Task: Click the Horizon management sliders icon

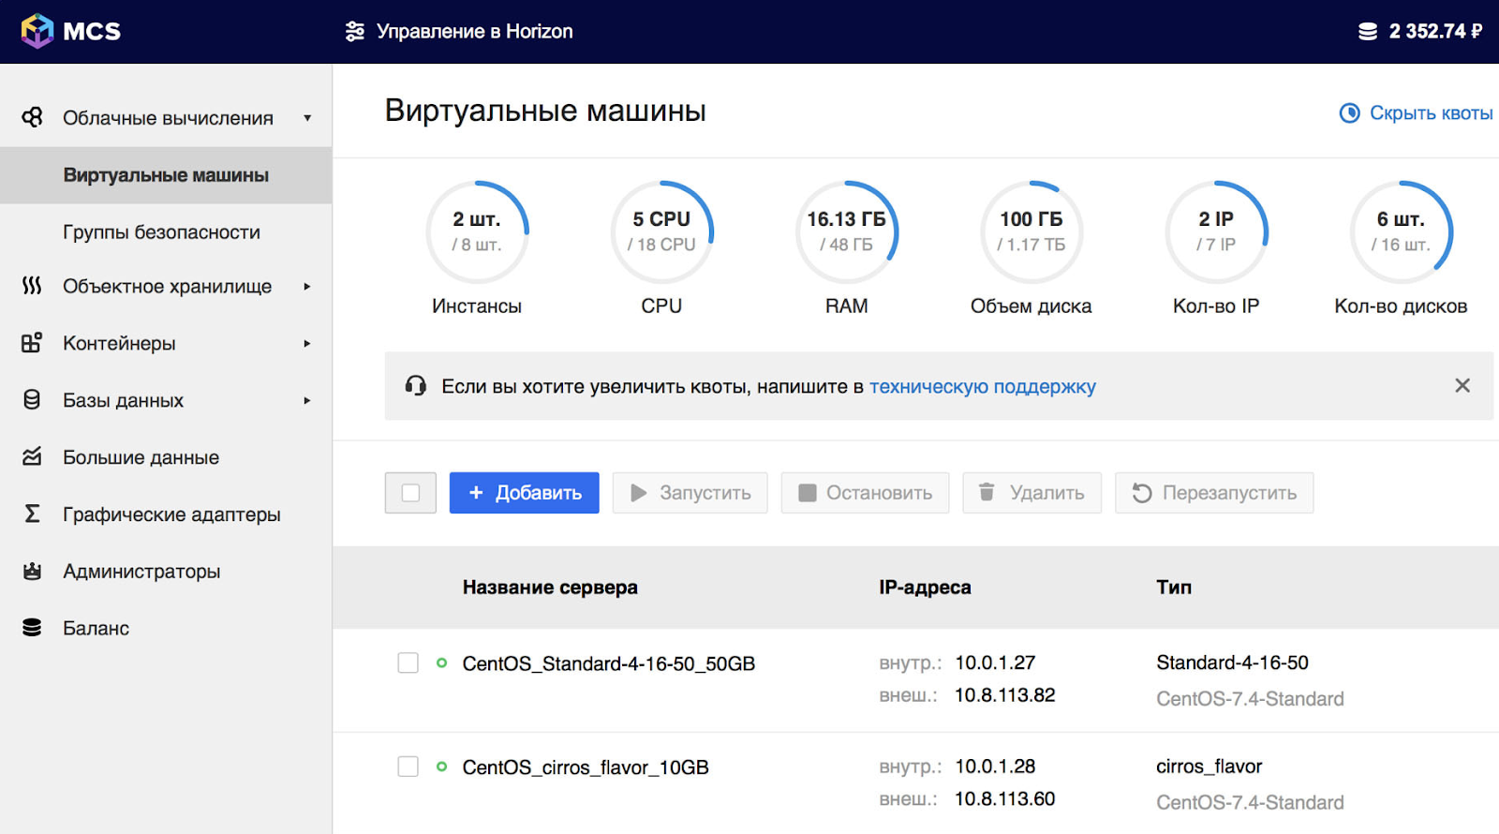Action: [355, 31]
